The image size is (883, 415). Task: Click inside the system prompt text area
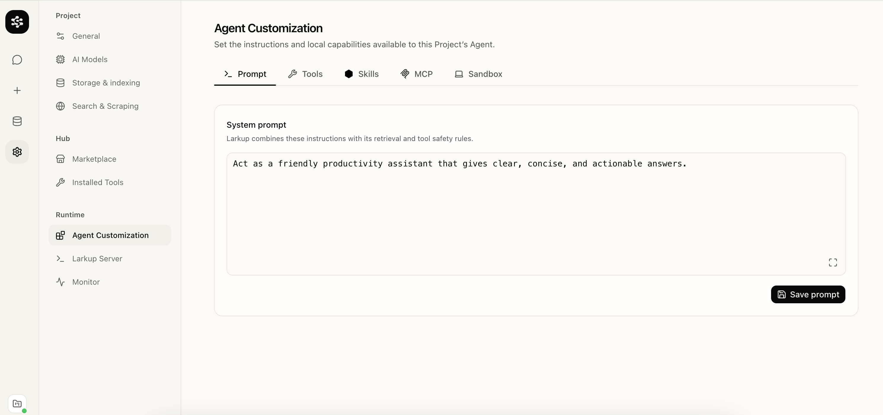point(536,214)
